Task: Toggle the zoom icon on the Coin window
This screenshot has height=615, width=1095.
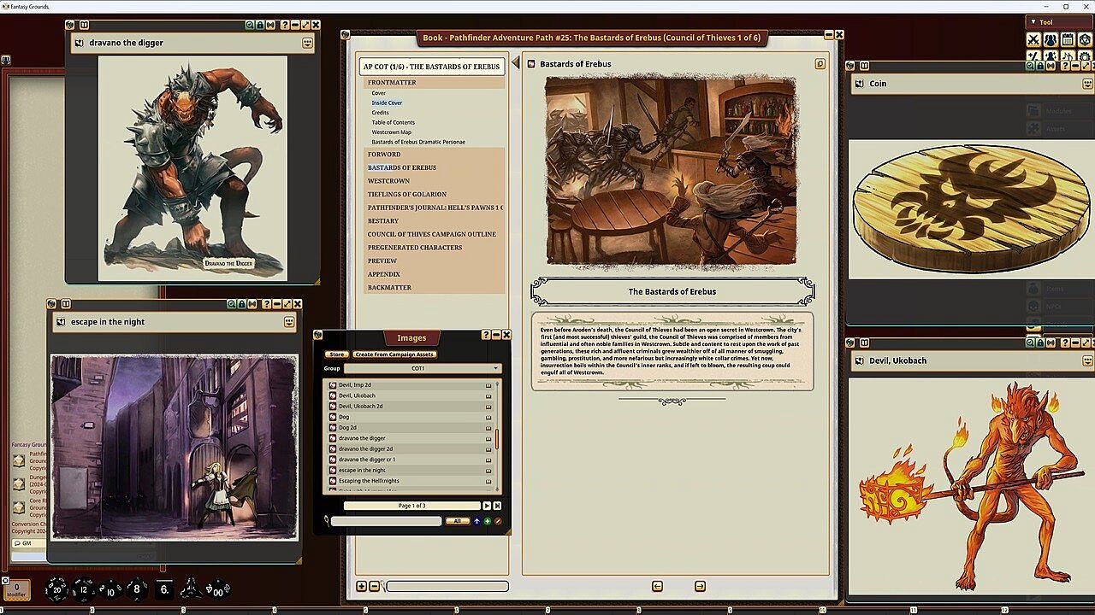Action: click(x=1030, y=66)
